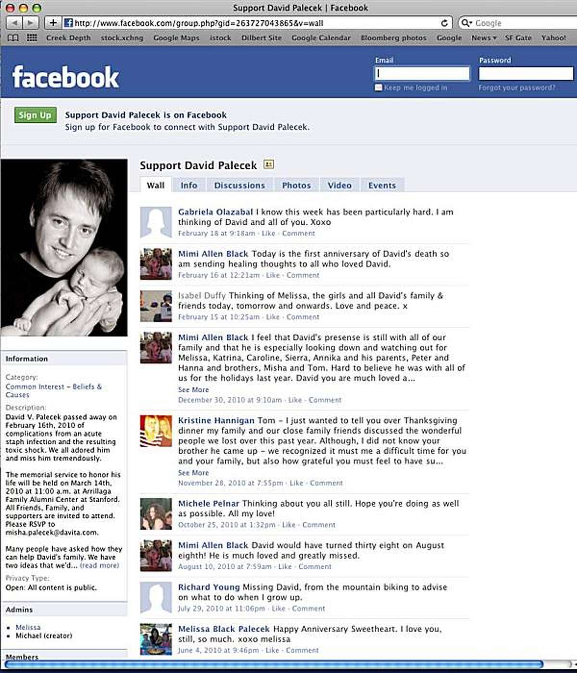Viewport: 577px width, 673px height.
Task: Click the green Sign Up button
Action: tap(35, 115)
